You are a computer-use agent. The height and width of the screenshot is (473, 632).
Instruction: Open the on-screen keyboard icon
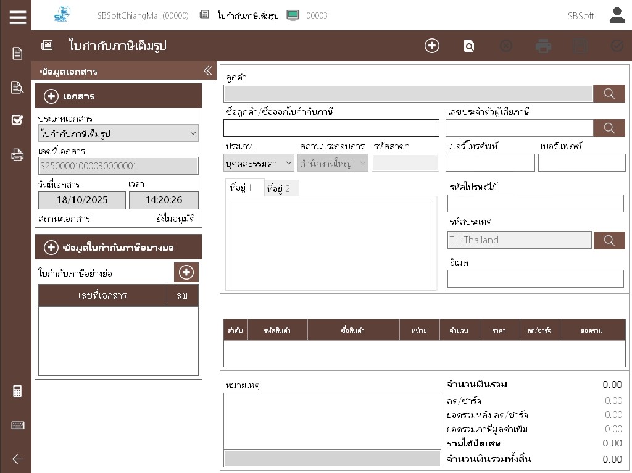click(x=17, y=425)
